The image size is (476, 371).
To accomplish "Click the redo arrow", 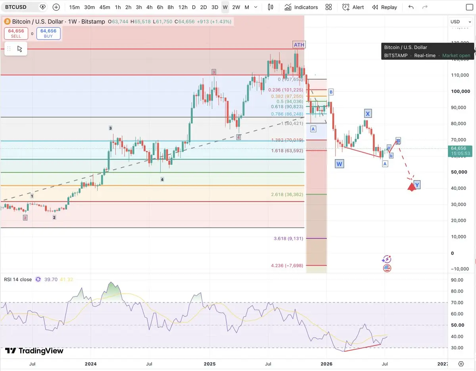I will [425, 7].
